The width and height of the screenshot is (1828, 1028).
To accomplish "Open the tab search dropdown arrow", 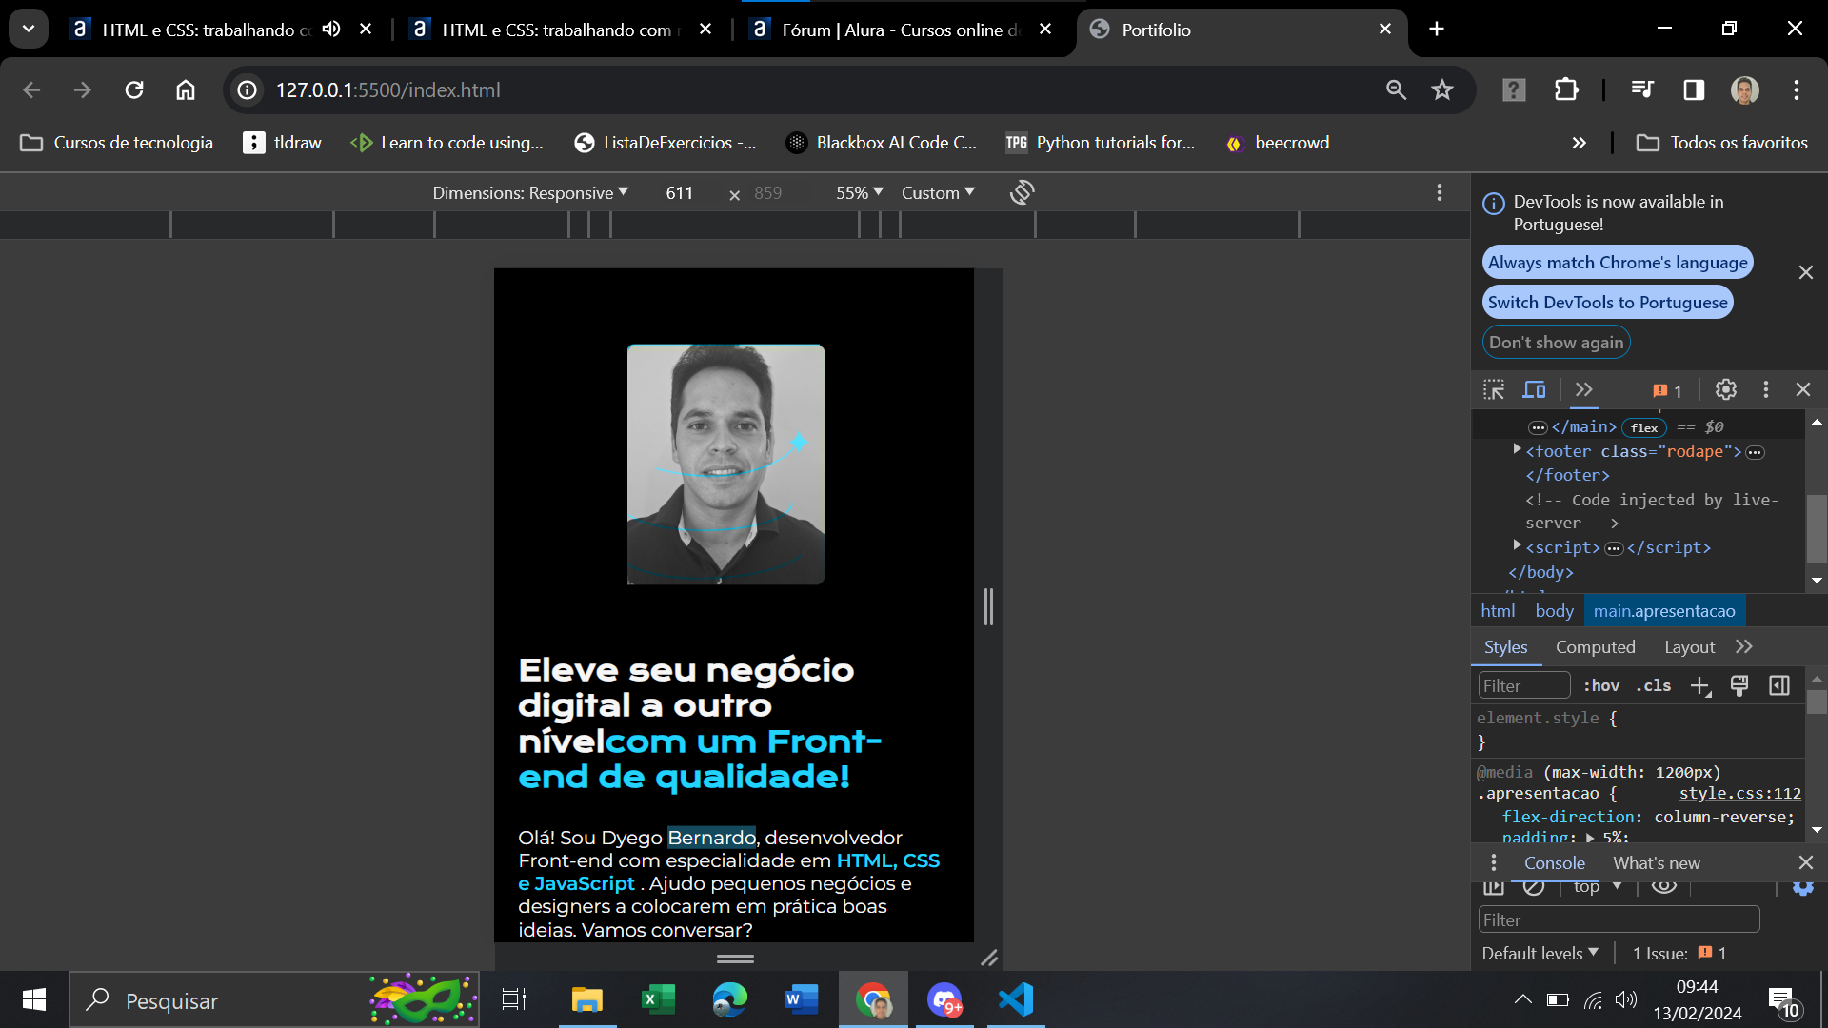I will coord(29,29).
